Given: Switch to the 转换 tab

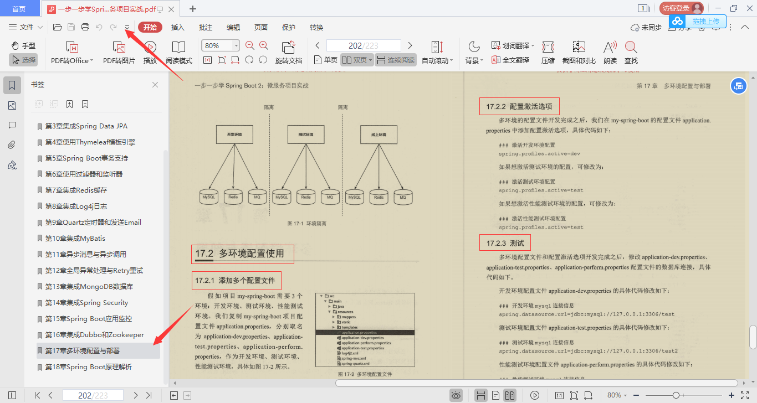Looking at the screenshot, I should (x=316, y=27).
